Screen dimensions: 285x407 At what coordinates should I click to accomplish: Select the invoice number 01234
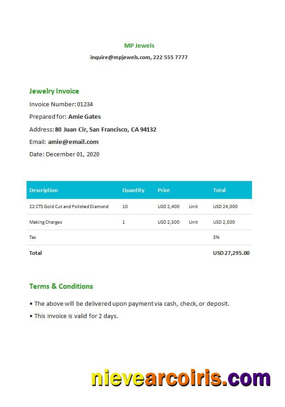(85, 104)
